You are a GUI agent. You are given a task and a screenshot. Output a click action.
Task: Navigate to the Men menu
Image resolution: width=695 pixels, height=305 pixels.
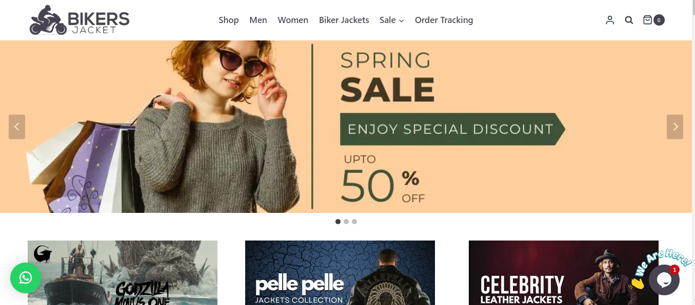click(x=258, y=20)
